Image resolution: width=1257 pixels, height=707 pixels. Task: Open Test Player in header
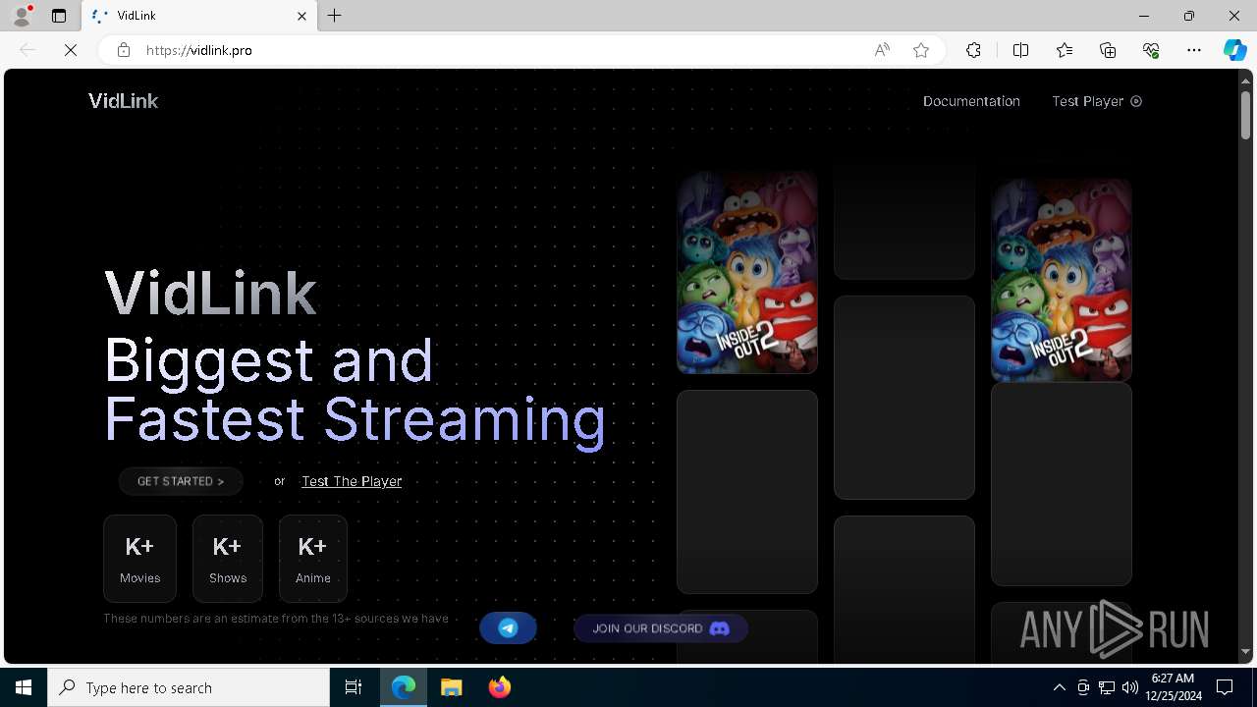pyautogui.click(x=1097, y=101)
